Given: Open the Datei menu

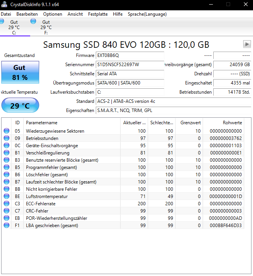Looking at the screenshot, I should pyautogui.click(x=6, y=14).
